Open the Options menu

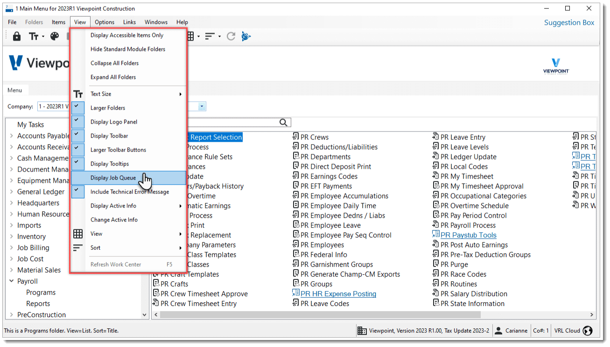tap(105, 22)
